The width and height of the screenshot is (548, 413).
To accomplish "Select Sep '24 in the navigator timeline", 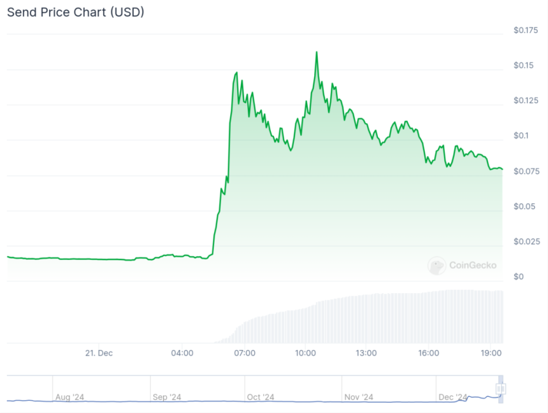I will coord(167,397).
